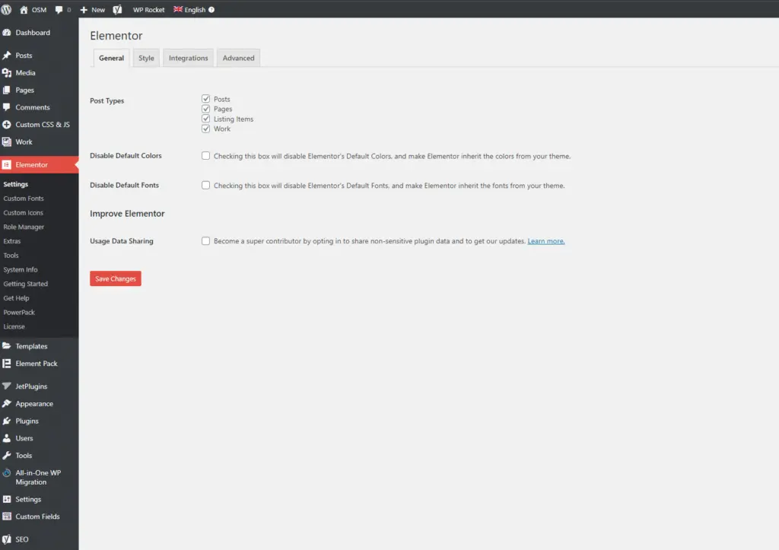Uncheck the Listing Items checkbox
Image resolution: width=779 pixels, height=550 pixels.
coord(205,119)
